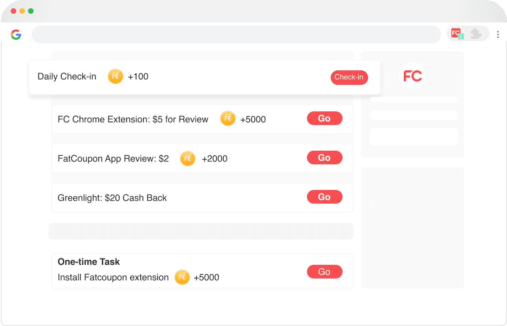This screenshot has width=507, height=326.
Task: Click the red Check-in button
Action: click(x=349, y=78)
